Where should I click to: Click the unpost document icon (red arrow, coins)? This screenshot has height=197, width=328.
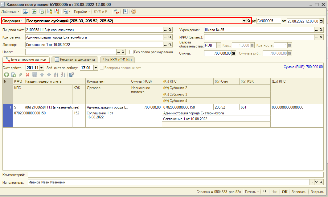point(57,12)
